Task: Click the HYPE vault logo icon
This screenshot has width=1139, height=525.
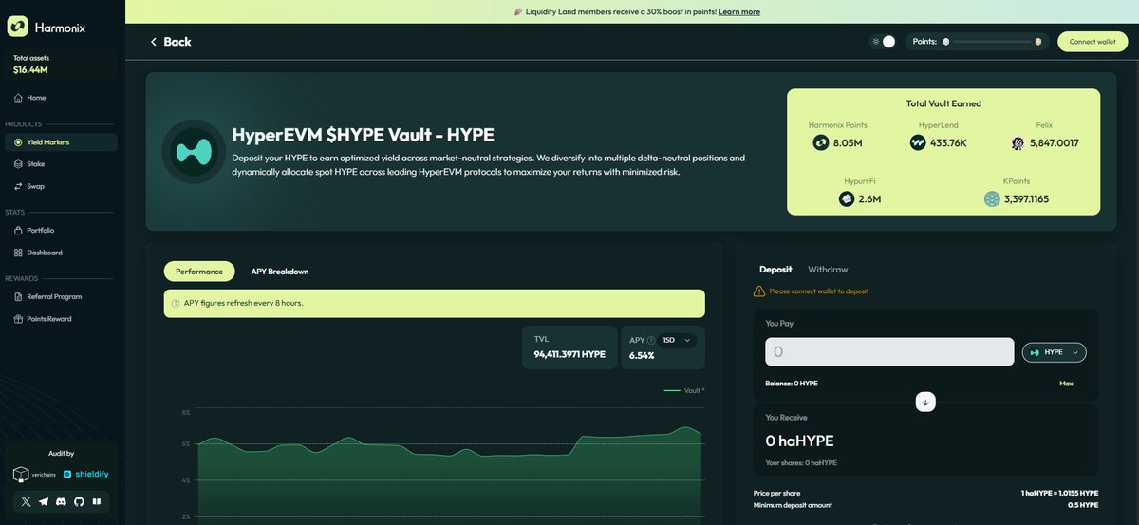Action: 193,151
